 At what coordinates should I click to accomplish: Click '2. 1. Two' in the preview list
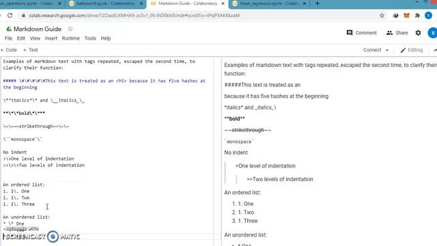pos(243,213)
